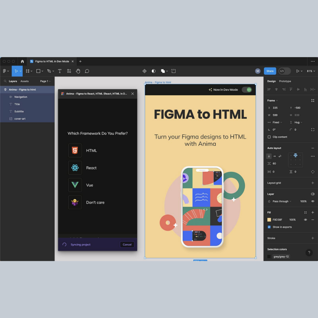The image size is (318, 318).
Task: Switch to the Prototype tab
Action: (285, 81)
